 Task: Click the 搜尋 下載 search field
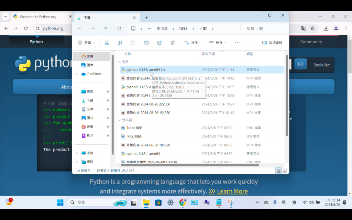(266, 29)
